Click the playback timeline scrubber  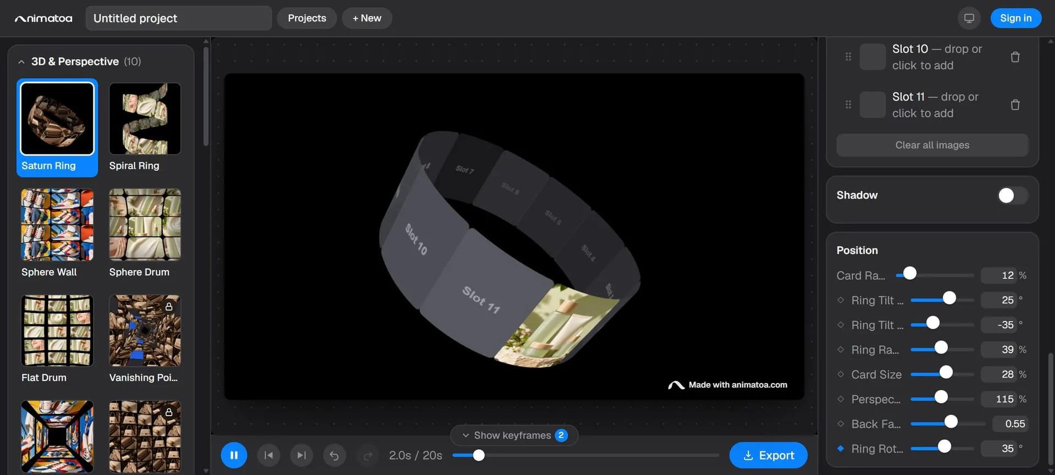tap(586, 455)
